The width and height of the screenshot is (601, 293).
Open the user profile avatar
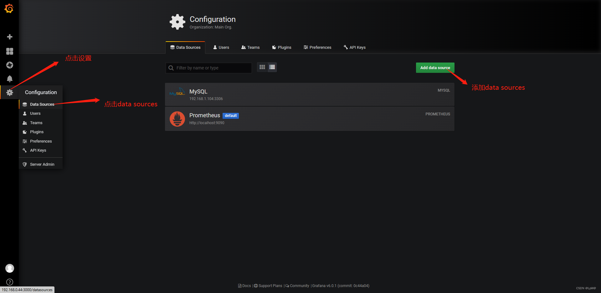coord(10,268)
